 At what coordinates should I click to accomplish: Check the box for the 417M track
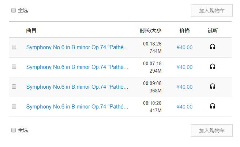[x=14, y=106]
